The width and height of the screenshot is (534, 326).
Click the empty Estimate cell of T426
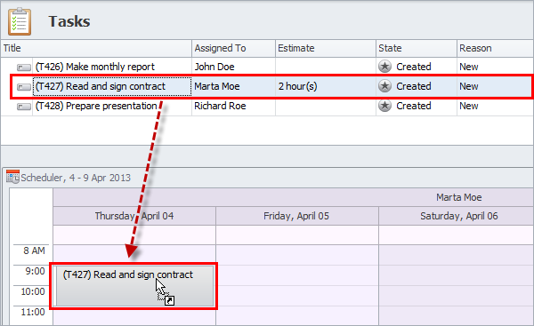pyautogui.click(x=326, y=67)
